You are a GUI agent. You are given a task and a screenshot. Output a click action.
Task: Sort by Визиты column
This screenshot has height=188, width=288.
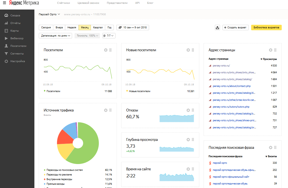click(x=271, y=156)
